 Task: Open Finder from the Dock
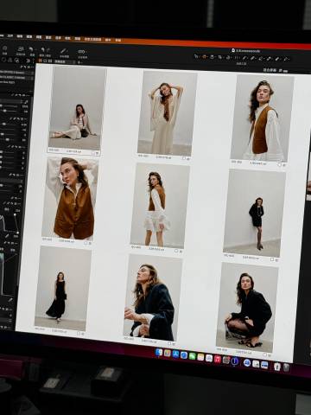(159, 352)
